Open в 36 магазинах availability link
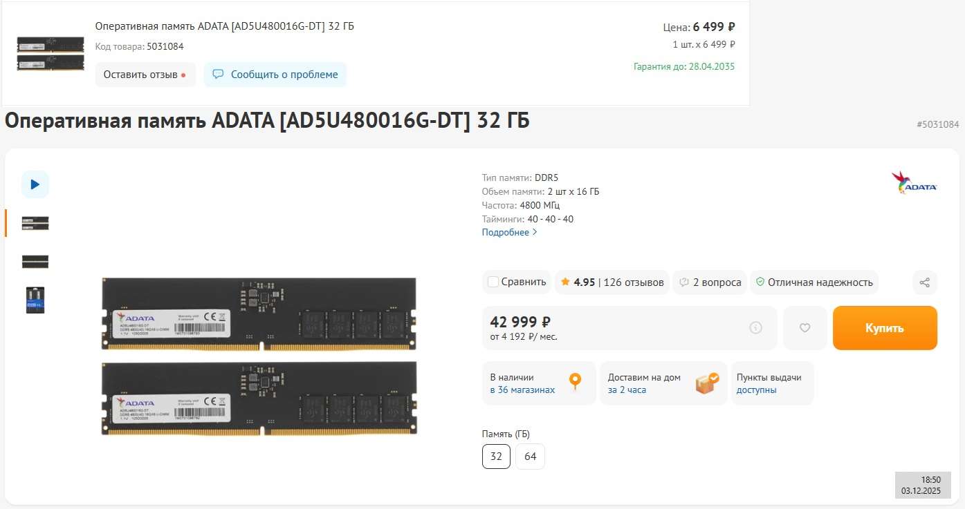 (522, 390)
